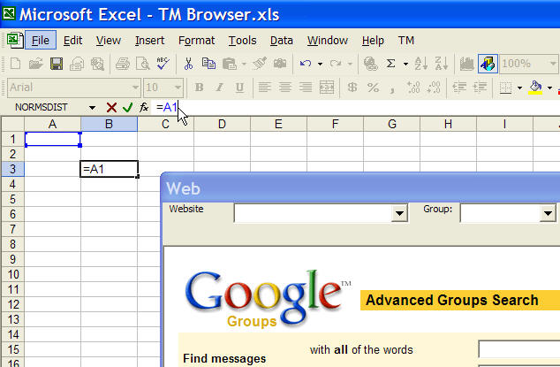This screenshot has width=560, height=367.
Task: Click the Undo arrow icon
Action: click(x=306, y=64)
